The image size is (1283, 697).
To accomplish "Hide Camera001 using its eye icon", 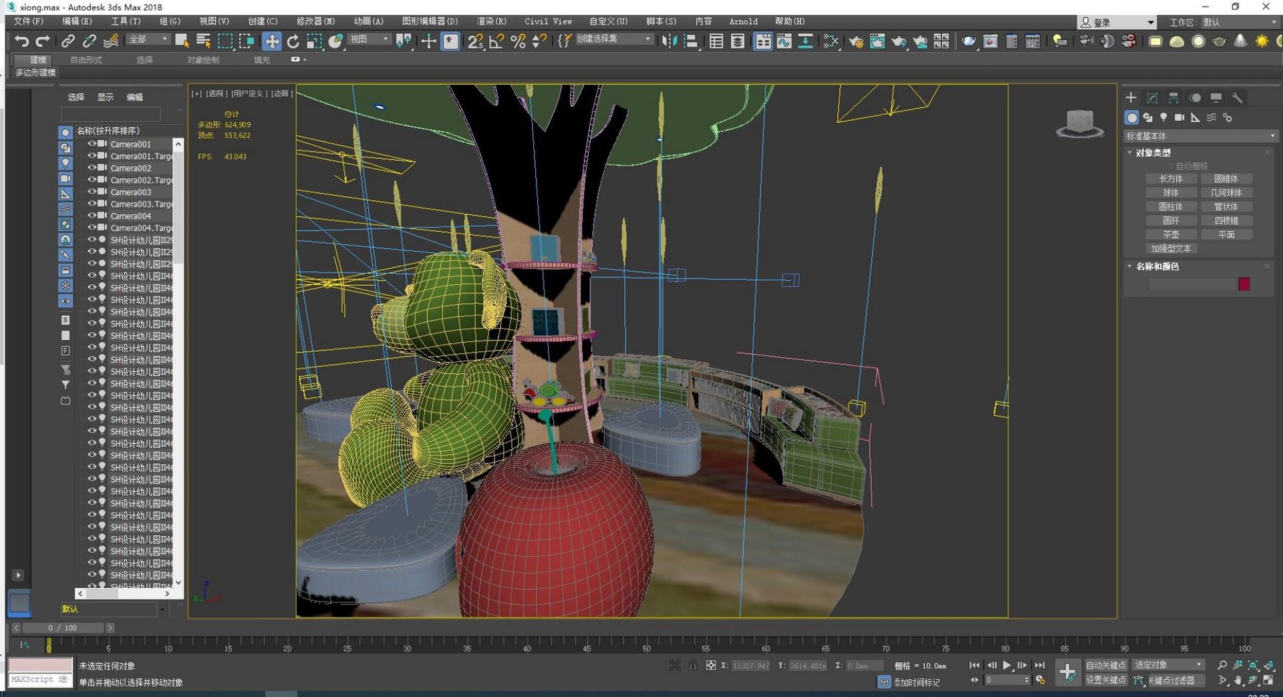I will pos(92,144).
